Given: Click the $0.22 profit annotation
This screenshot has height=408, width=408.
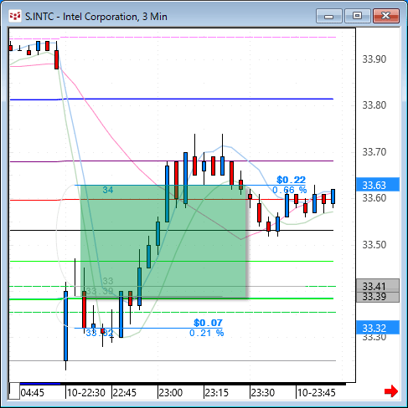Looking at the screenshot, I should pyautogui.click(x=291, y=180).
